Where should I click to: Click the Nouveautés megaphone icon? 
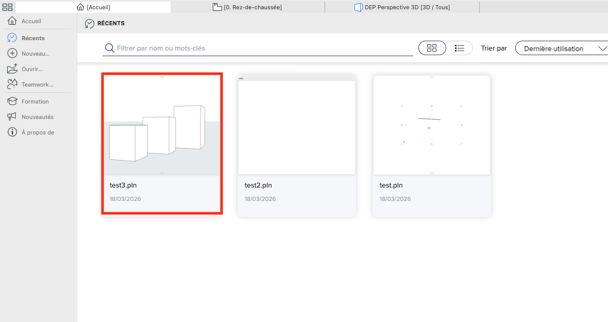12,116
